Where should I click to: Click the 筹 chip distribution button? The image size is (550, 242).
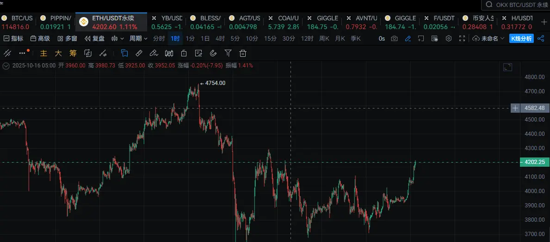coord(73,53)
